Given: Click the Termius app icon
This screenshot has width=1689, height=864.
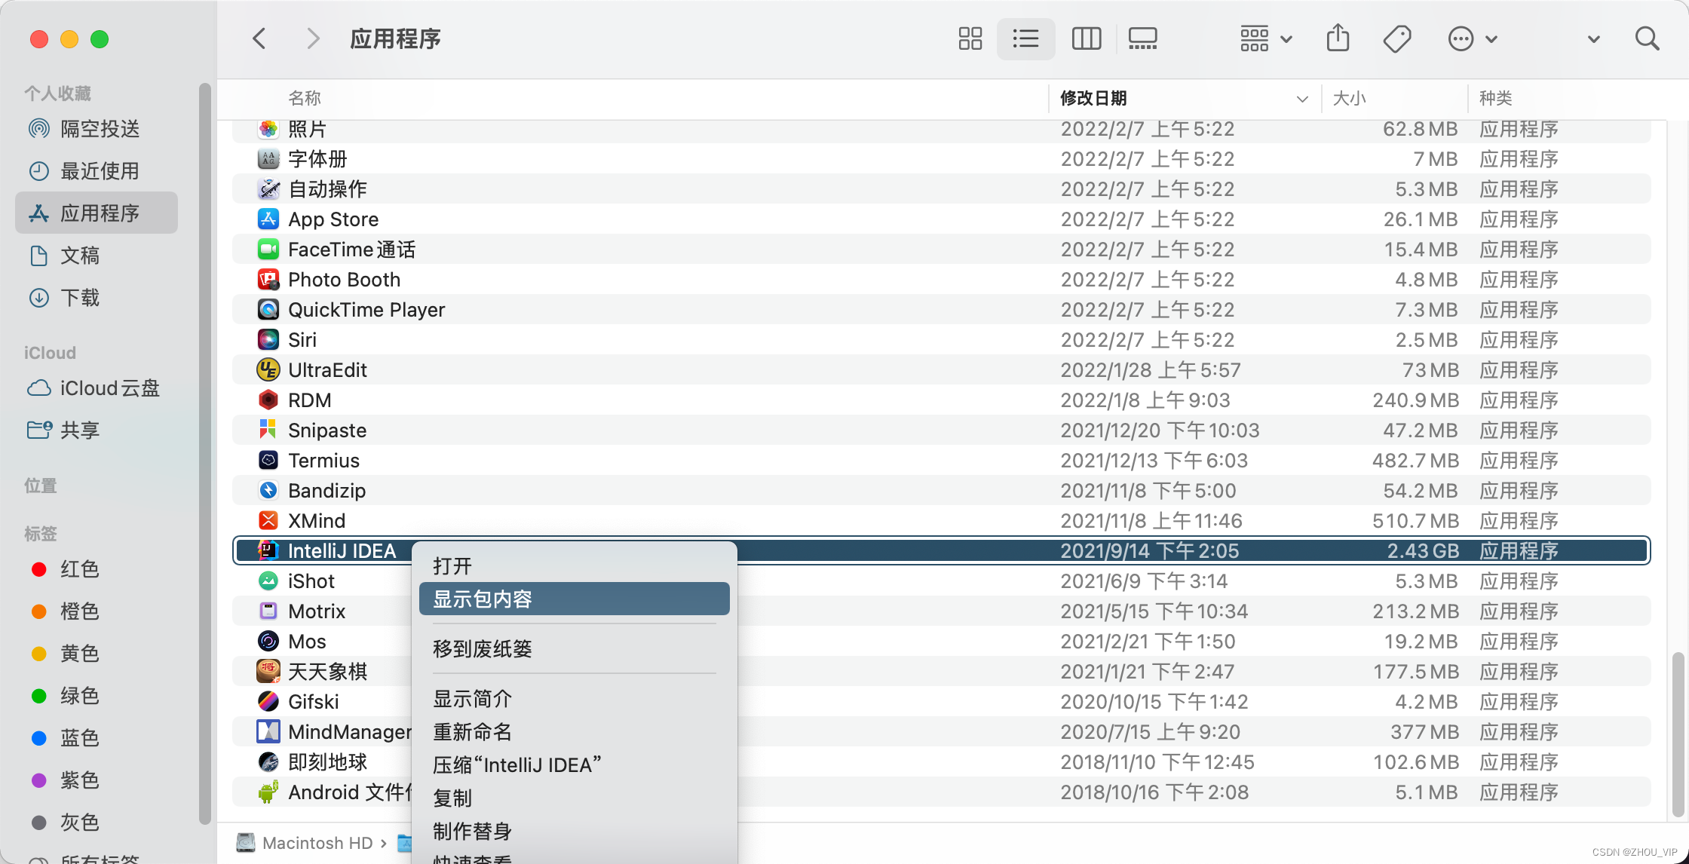Looking at the screenshot, I should (268, 460).
